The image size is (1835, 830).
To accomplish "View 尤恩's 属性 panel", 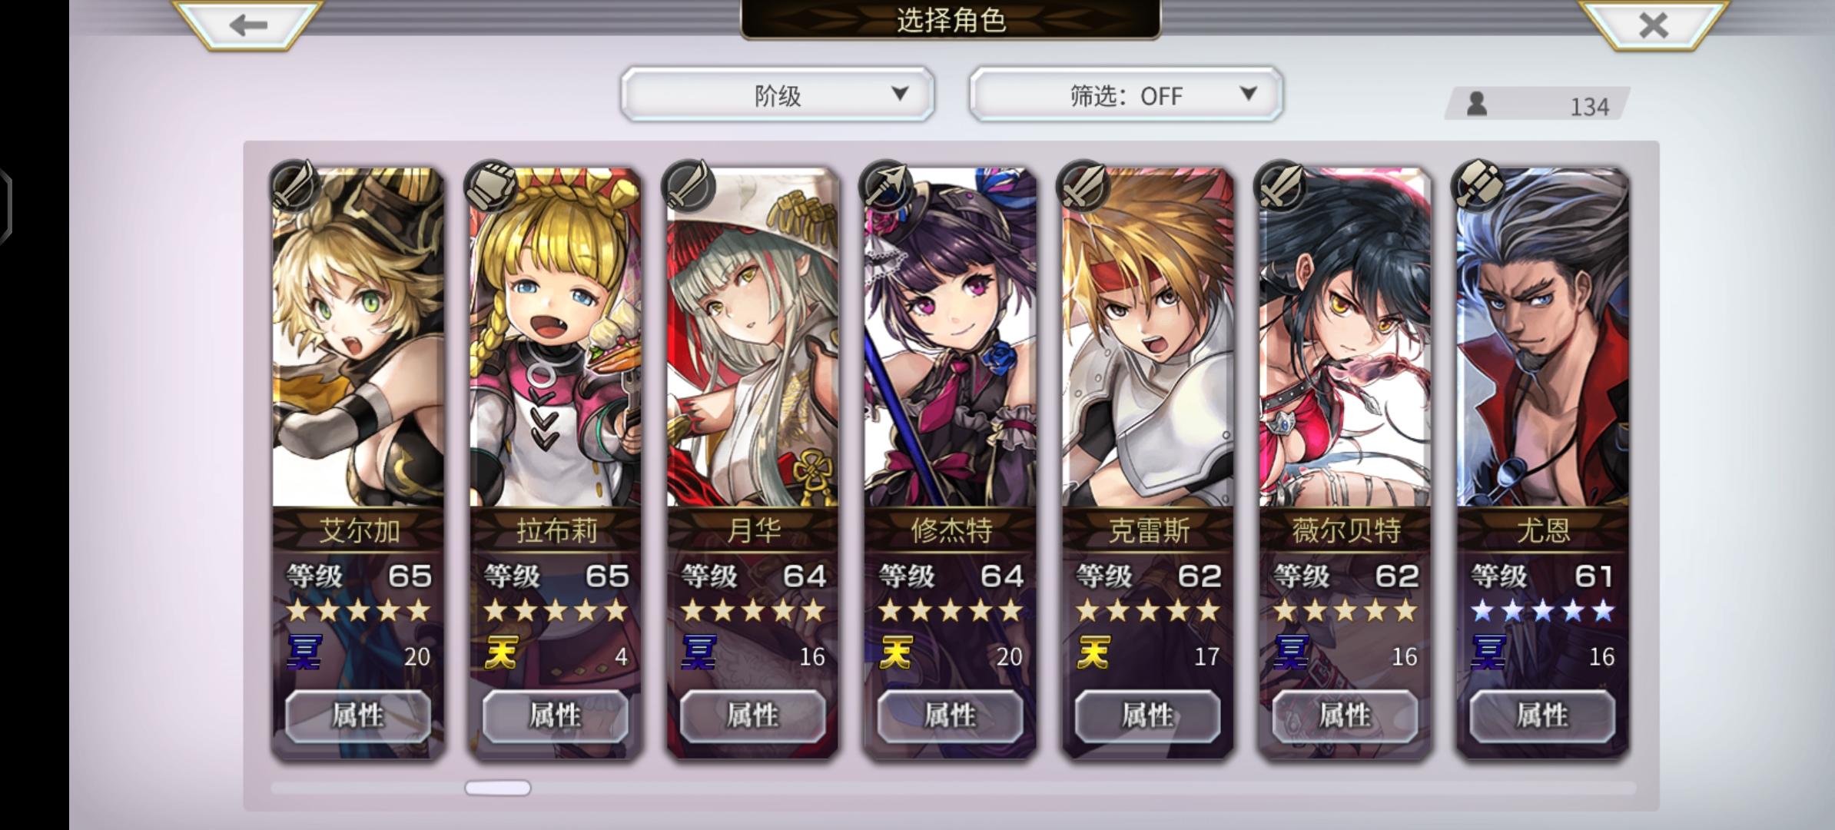I will tap(1542, 715).
